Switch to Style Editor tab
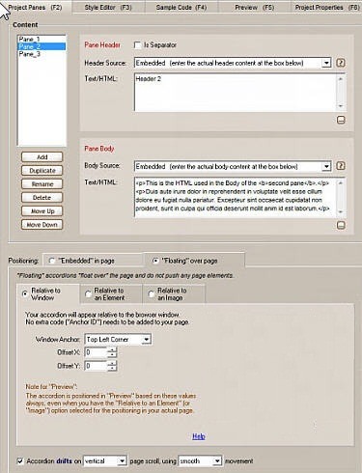Image resolution: width=362 pixels, height=473 pixels. pyautogui.click(x=108, y=7)
